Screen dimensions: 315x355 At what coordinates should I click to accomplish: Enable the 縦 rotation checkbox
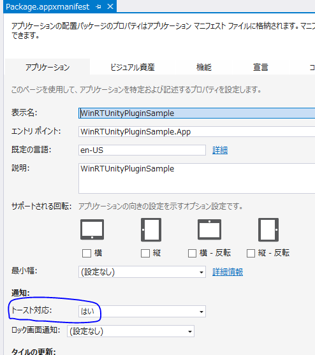145,254
